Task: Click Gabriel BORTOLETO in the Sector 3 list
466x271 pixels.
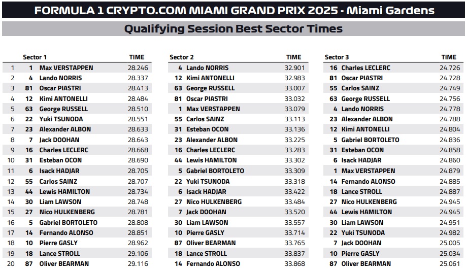Action: coord(370,140)
